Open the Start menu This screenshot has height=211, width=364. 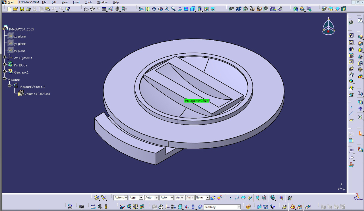11,2
